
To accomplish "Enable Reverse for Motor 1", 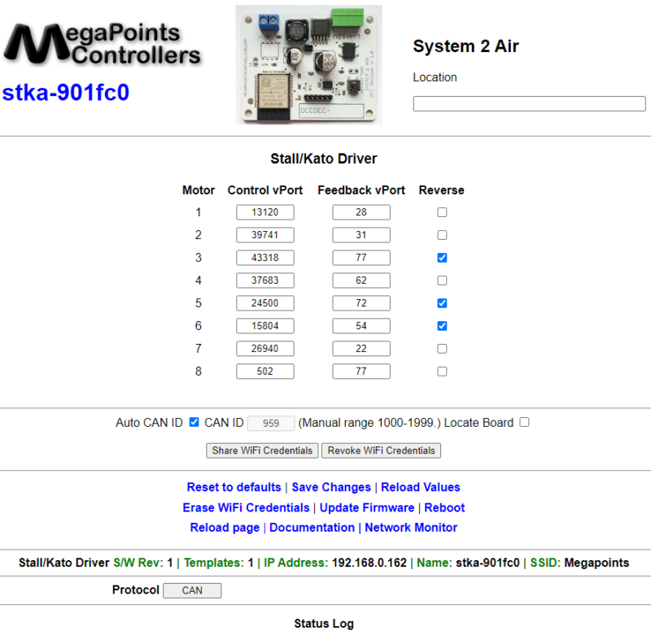I will (442, 211).
